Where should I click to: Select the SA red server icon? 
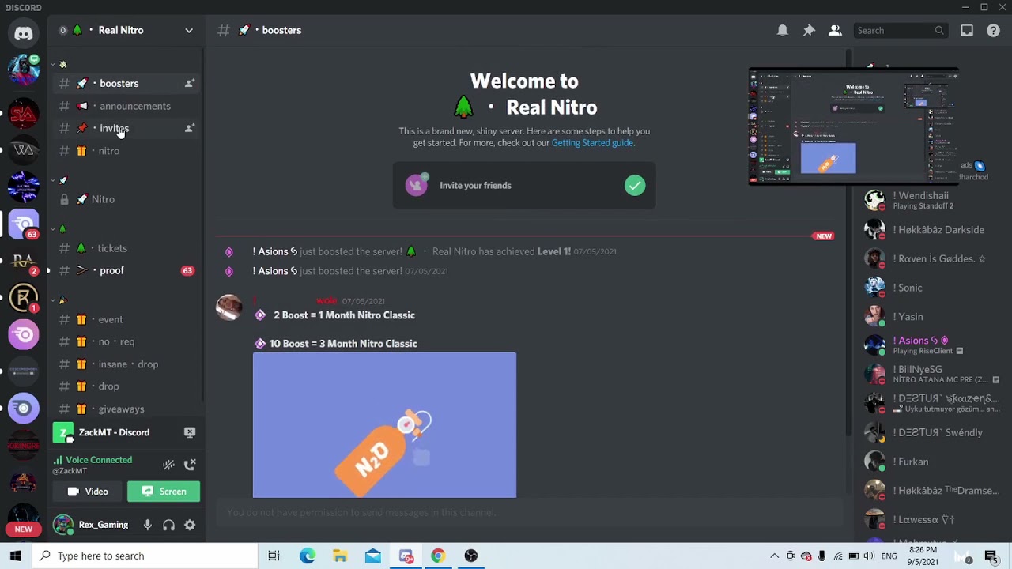[23, 114]
